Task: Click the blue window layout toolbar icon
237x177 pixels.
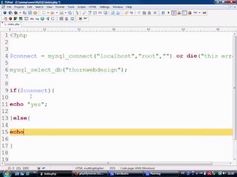Action: coord(30,13)
